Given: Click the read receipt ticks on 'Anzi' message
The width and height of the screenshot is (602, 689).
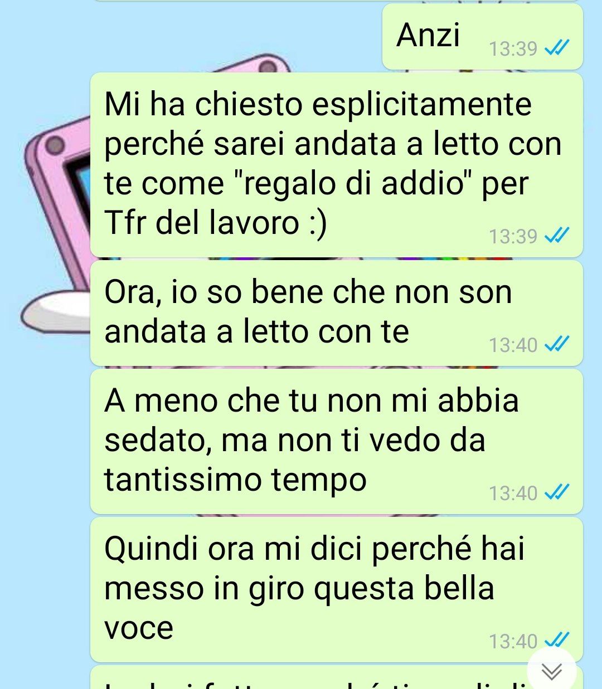Looking at the screenshot, I should 556,48.
